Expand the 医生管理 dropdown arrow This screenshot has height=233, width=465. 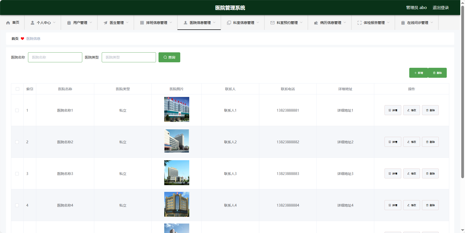tap(127, 22)
